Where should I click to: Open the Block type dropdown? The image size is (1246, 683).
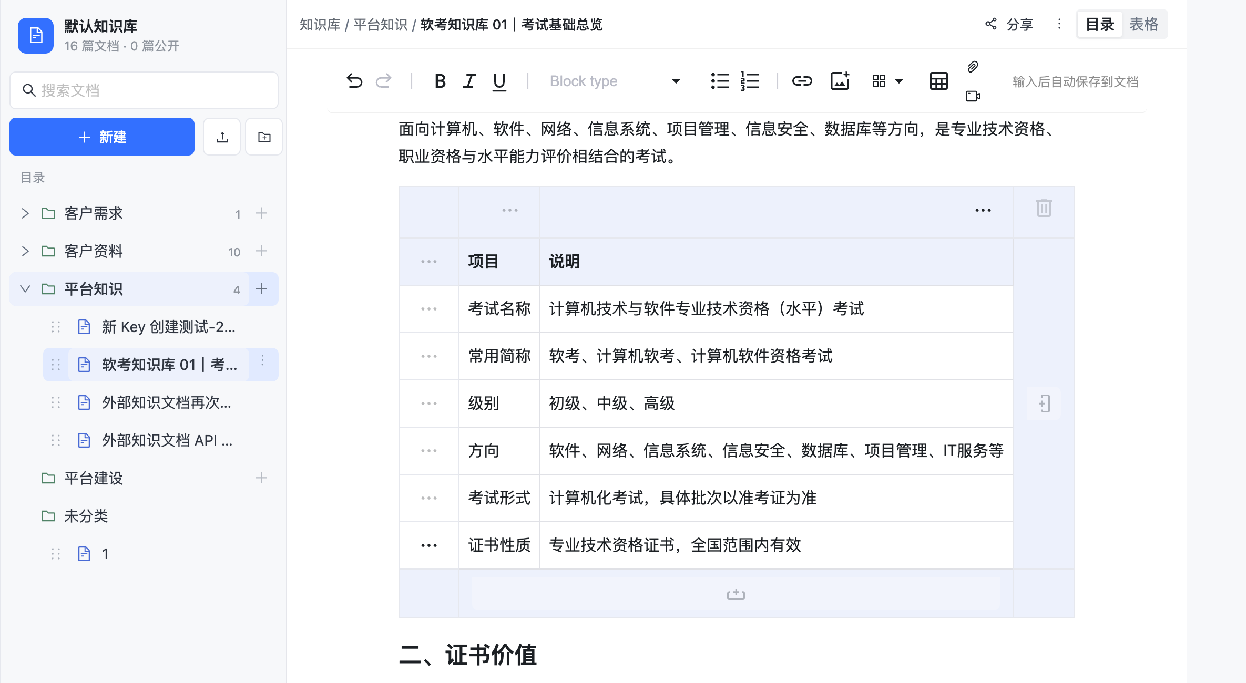pyautogui.click(x=615, y=81)
